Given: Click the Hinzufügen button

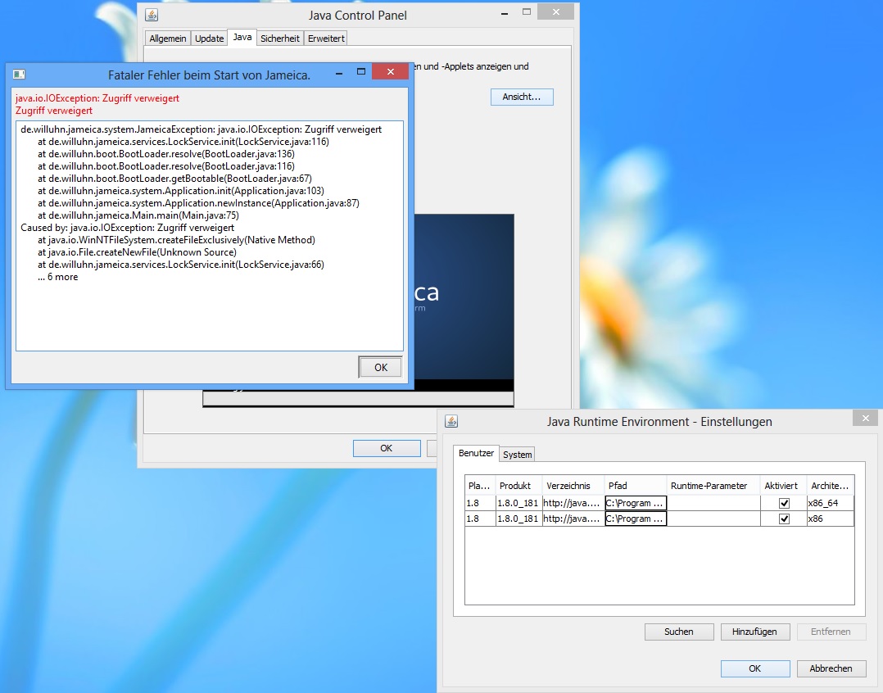Looking at the screenshot, I should click(x=754, y=632).
